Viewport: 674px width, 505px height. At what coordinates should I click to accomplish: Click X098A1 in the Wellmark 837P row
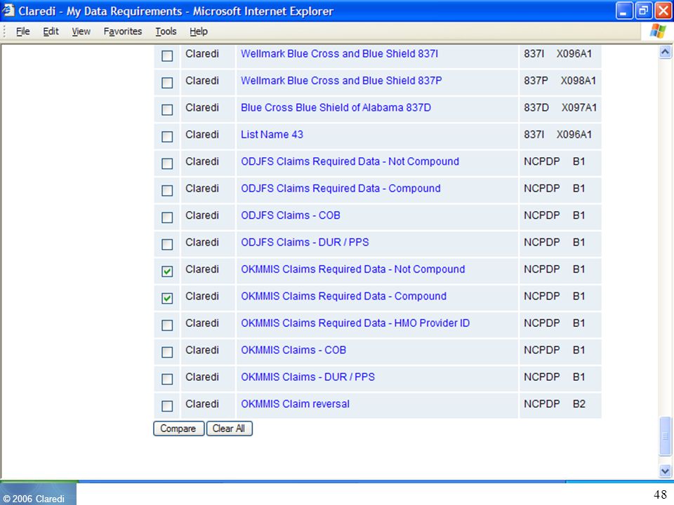(578, 81)
